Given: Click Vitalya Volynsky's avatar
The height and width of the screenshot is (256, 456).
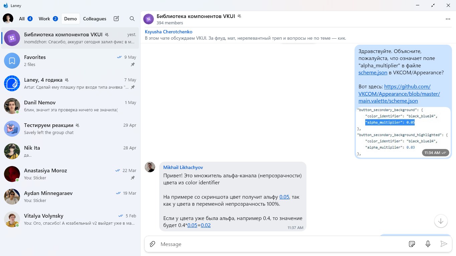Looking at the screenshot, I should click(x=12, y=219).
